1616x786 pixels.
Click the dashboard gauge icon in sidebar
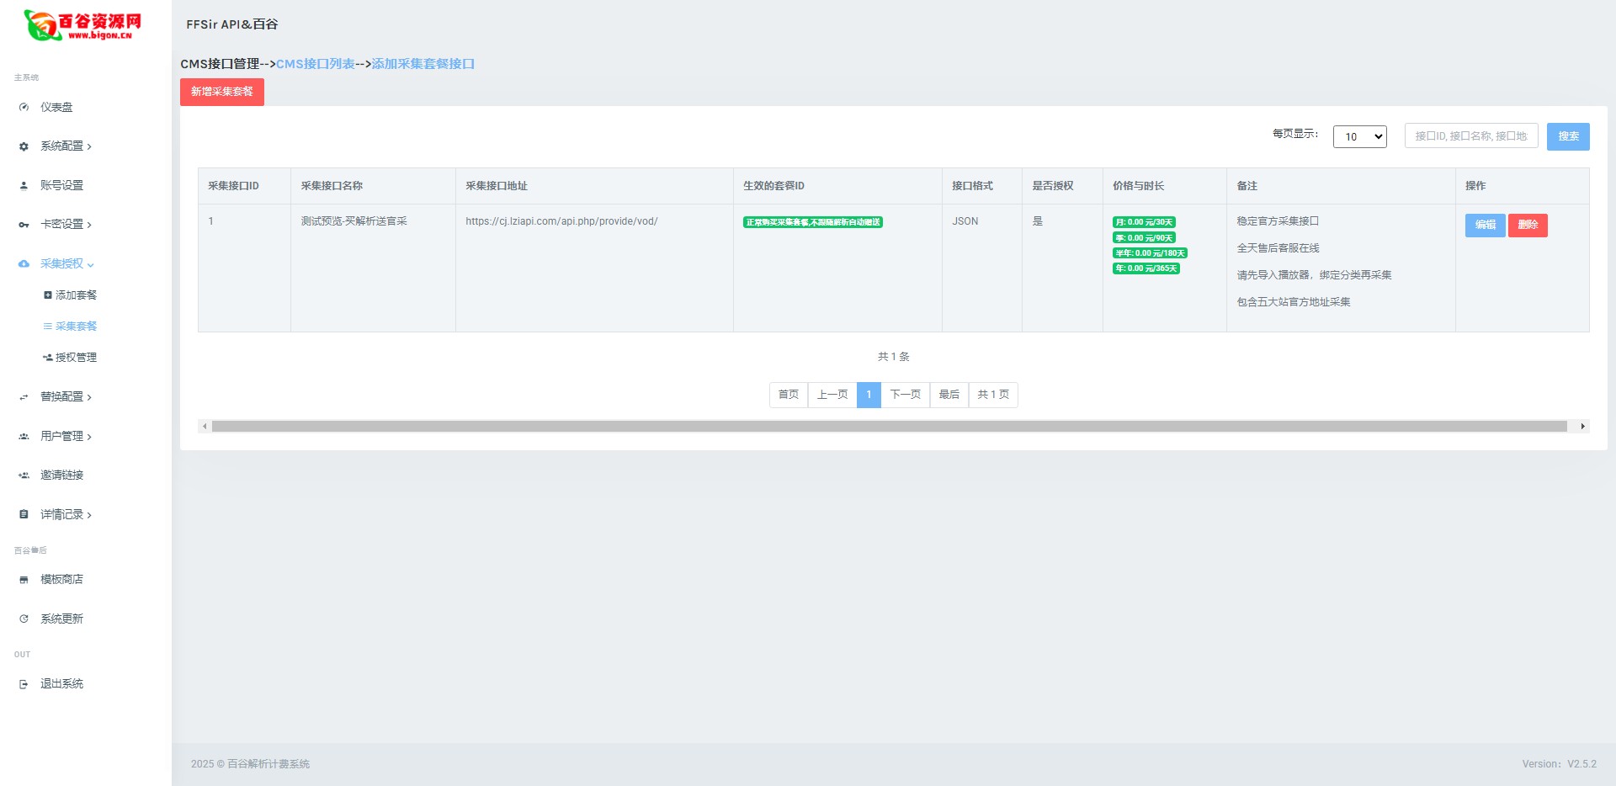click(24, 107)
